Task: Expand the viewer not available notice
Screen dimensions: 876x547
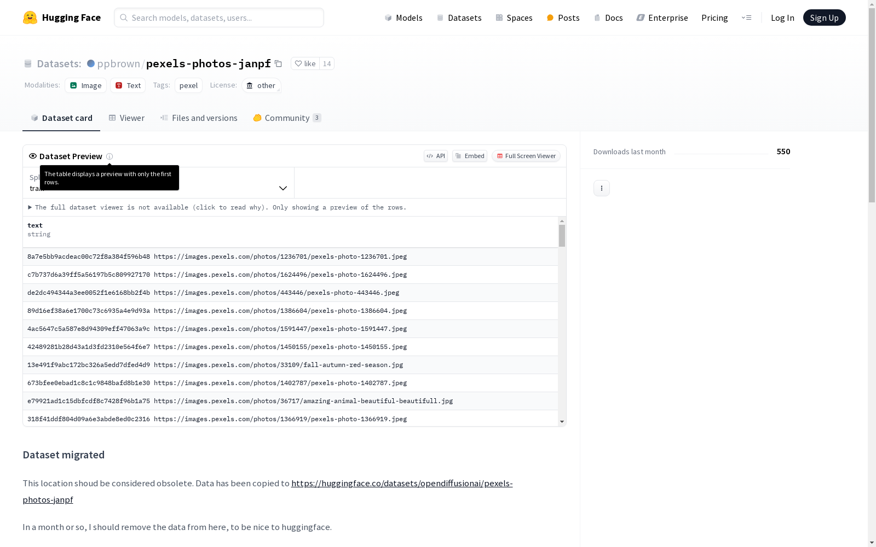Action: (x=217, y=207)
